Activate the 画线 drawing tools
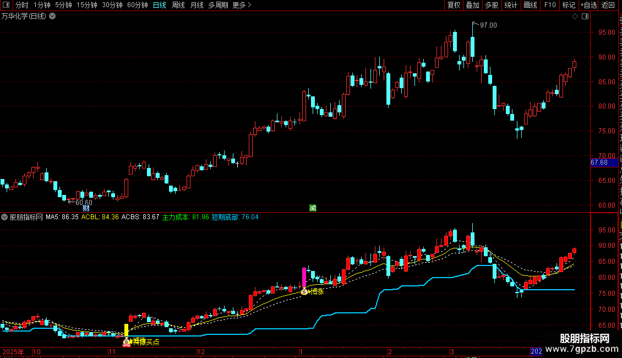This screenshot has width=622, height=358. 531,5
